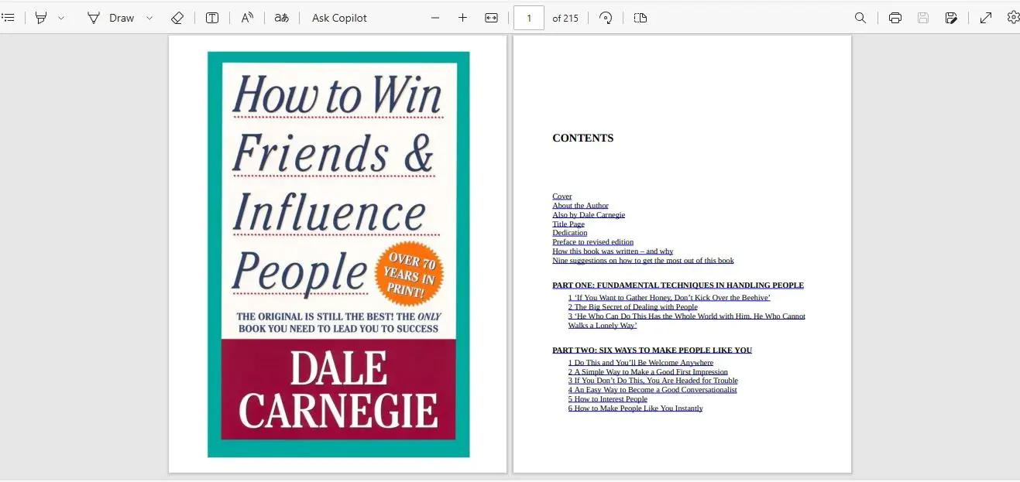
Task: Print the PDF document
Action: 895,17
